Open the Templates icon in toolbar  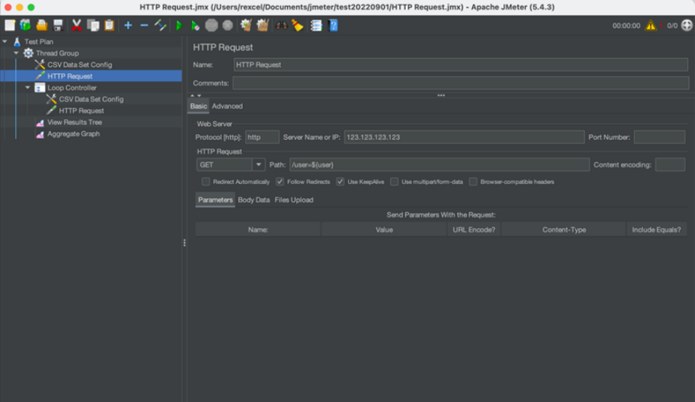tap(25, 25)
